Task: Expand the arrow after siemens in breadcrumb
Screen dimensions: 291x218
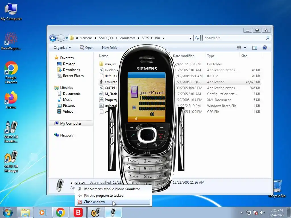Action: [x=95, y=38]
